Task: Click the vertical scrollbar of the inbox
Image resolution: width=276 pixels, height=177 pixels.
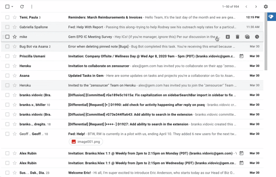Action: (266, 41)
